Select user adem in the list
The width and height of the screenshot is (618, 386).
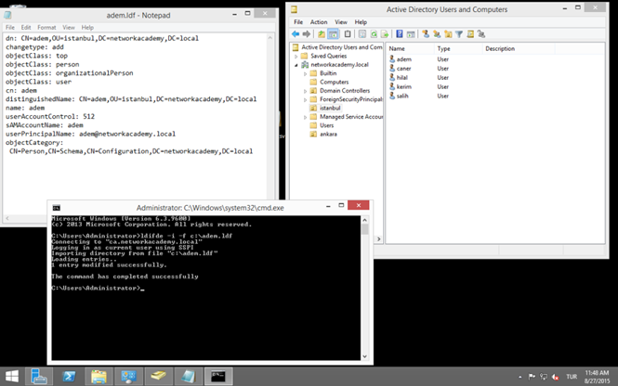404,59
